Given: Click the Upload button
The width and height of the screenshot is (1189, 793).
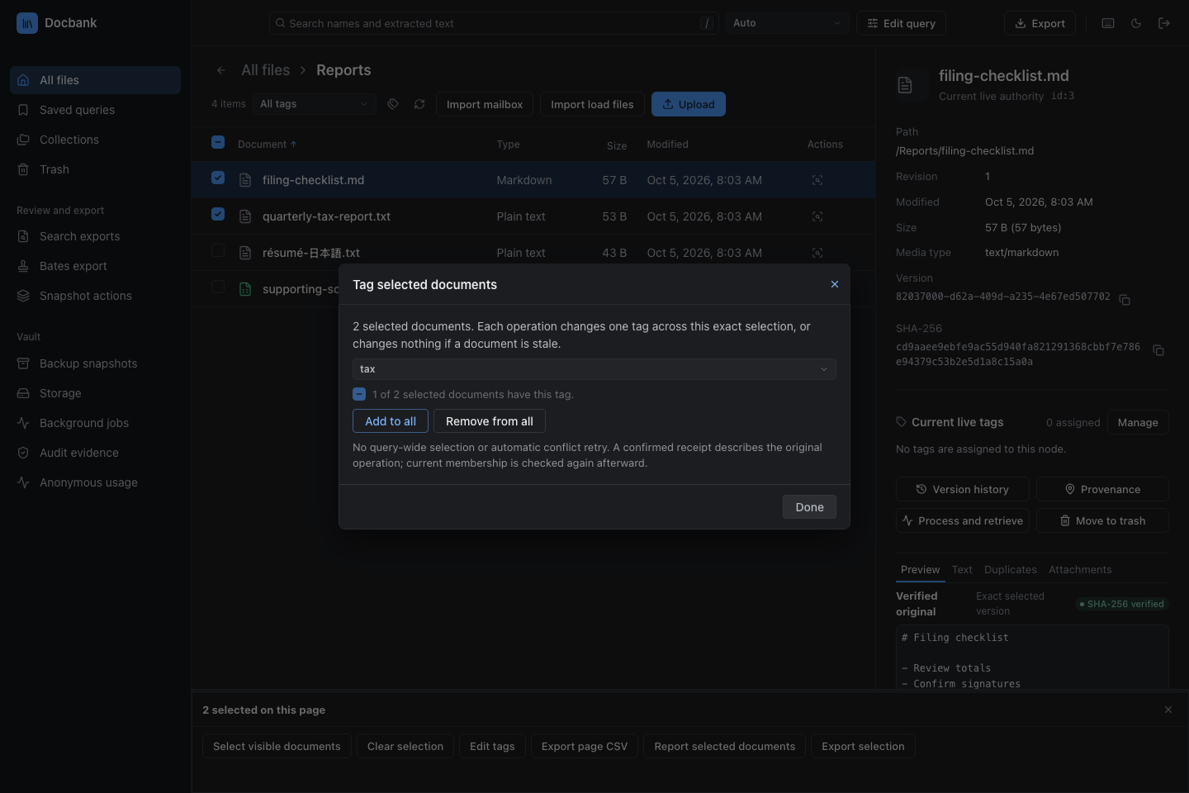Looking at the screenshot, I should point(689,104).
